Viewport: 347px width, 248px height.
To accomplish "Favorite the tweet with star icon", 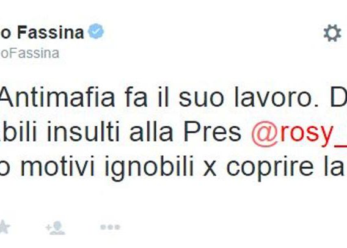I will 4,227.
